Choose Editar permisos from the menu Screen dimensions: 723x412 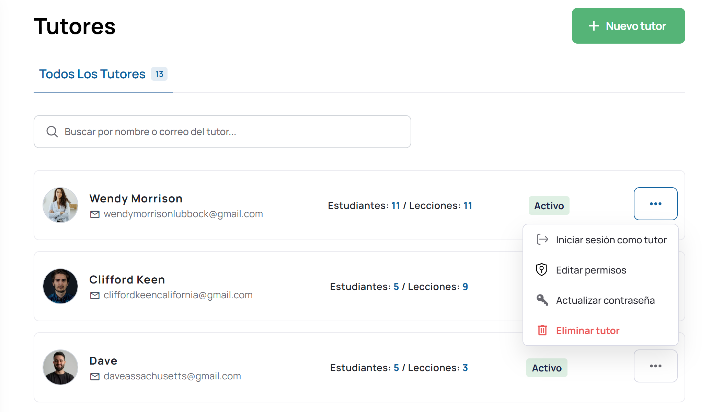tap(591, 270)
